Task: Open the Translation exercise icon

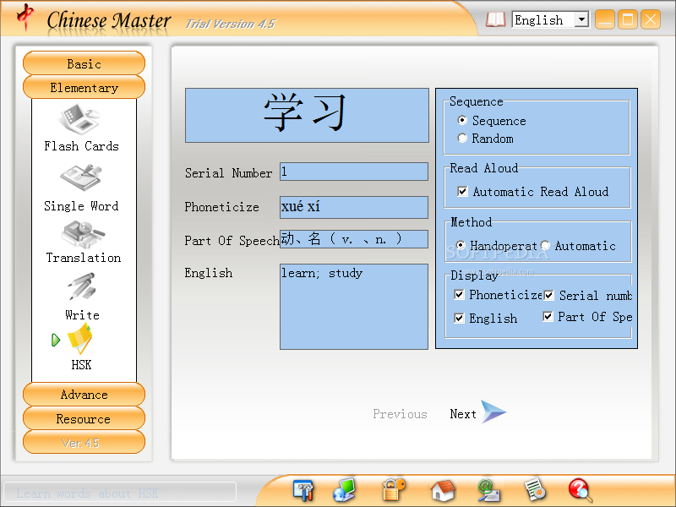Action: click(x=83, y=235)
